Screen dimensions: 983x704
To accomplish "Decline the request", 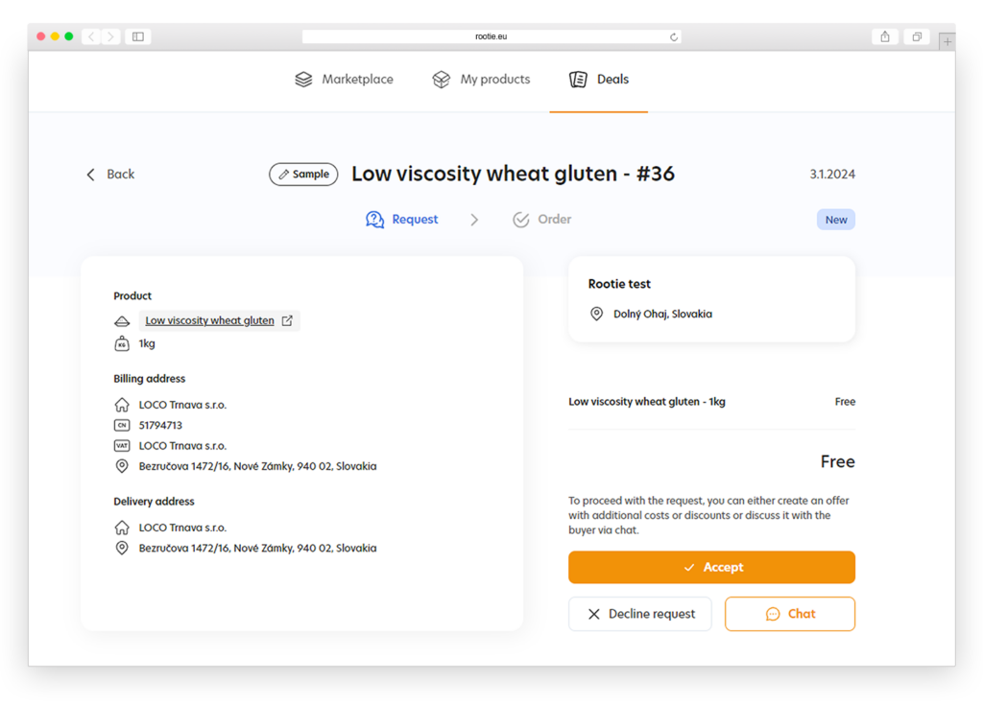I will coord(640,614).
